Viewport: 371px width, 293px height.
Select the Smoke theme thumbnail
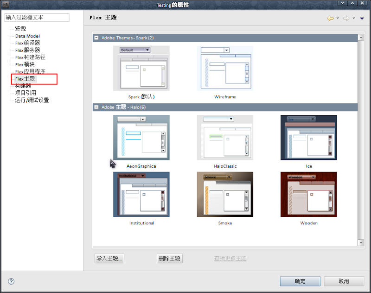tap(225, 194)
